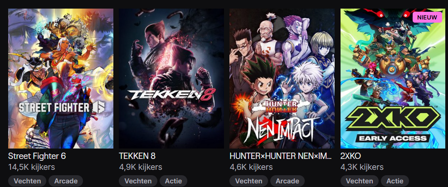This screenshot has width=448, height=187.
Task: Click the 2XKO title link
Action: (351, 156)
